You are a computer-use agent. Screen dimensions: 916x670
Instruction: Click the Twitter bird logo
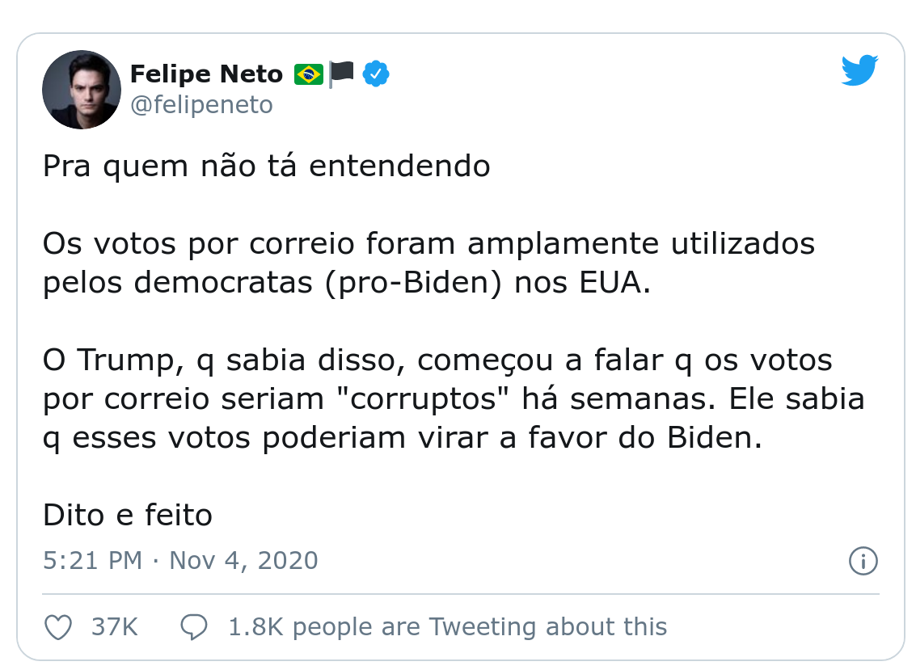[x=859, y=70]
